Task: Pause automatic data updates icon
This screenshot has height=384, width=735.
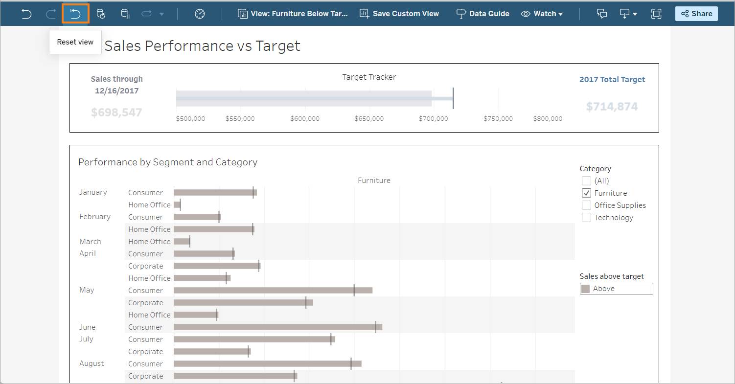Action: [125, 14]
